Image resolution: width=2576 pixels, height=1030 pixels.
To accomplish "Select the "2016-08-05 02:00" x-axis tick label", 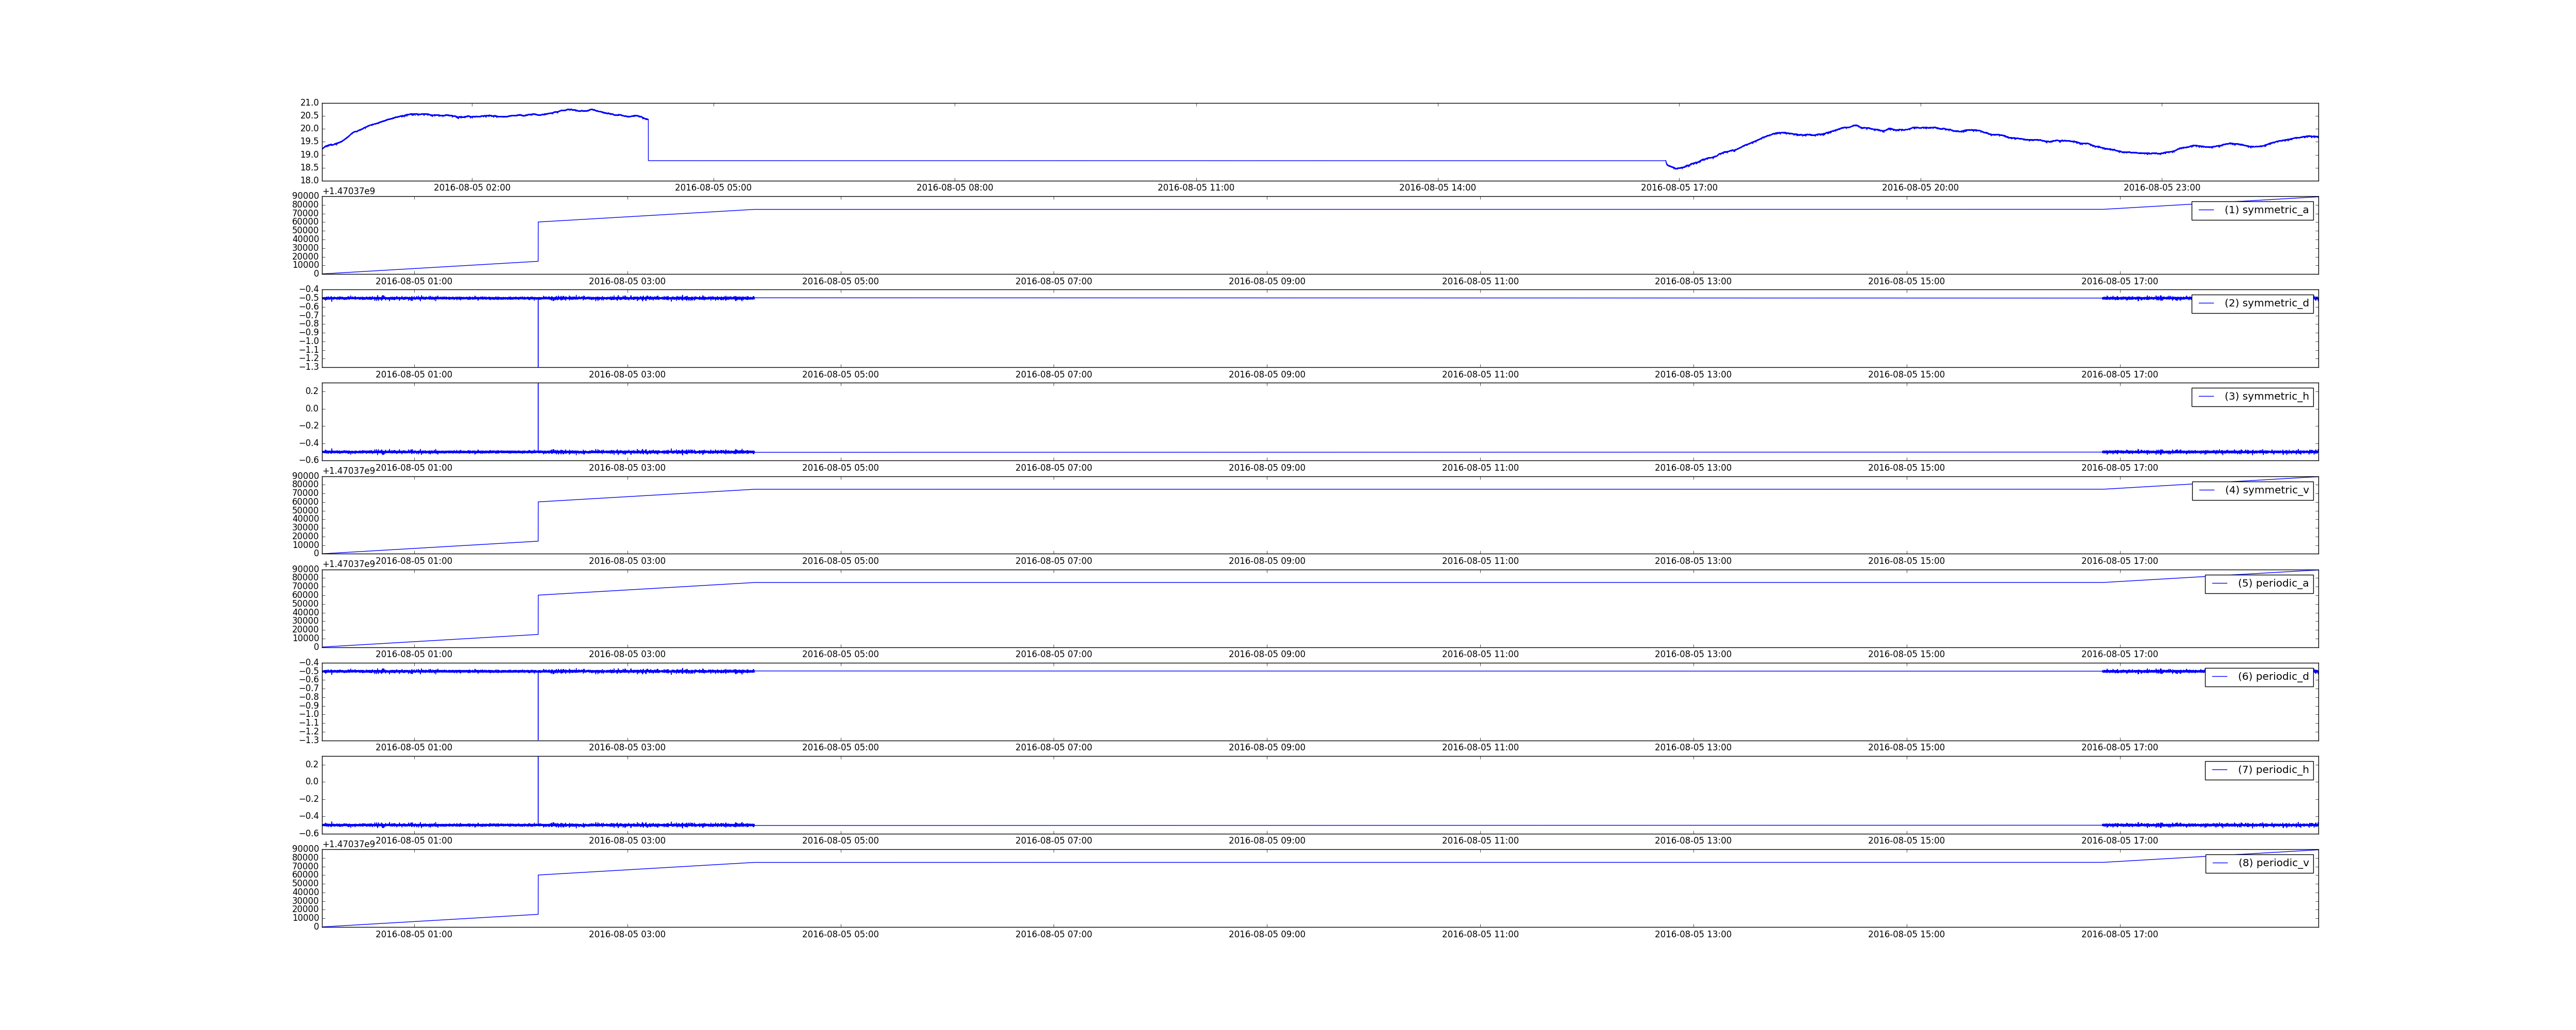I will coord(472,187).
